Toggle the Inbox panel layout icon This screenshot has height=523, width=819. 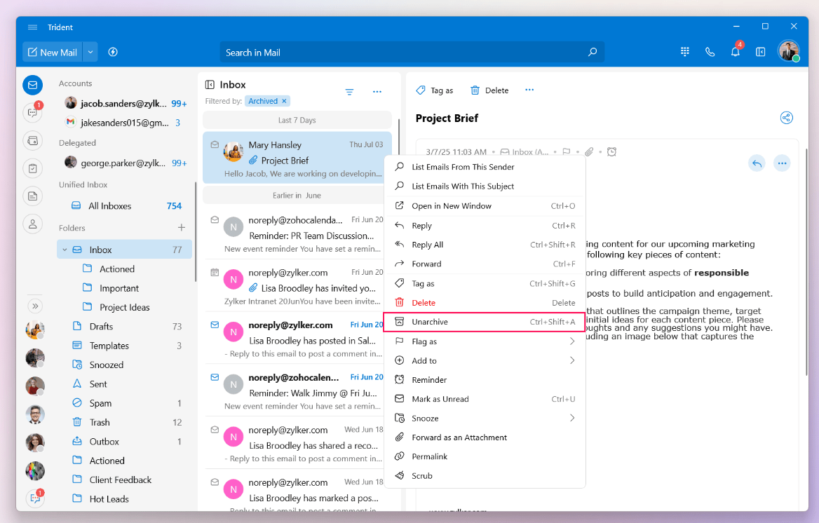point(210,85)
